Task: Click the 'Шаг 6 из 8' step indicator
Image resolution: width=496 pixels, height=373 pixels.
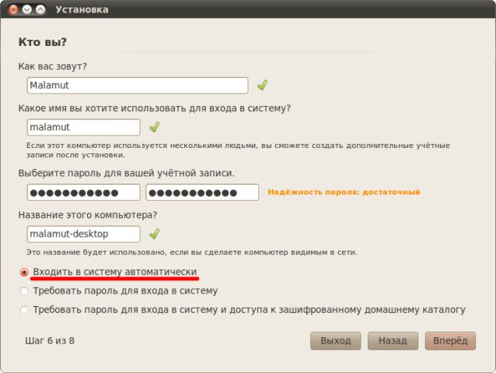Action: click(x=50, y=340)
